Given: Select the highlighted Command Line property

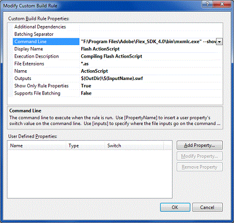Looking at the screenshot, I should pos(46,42).
